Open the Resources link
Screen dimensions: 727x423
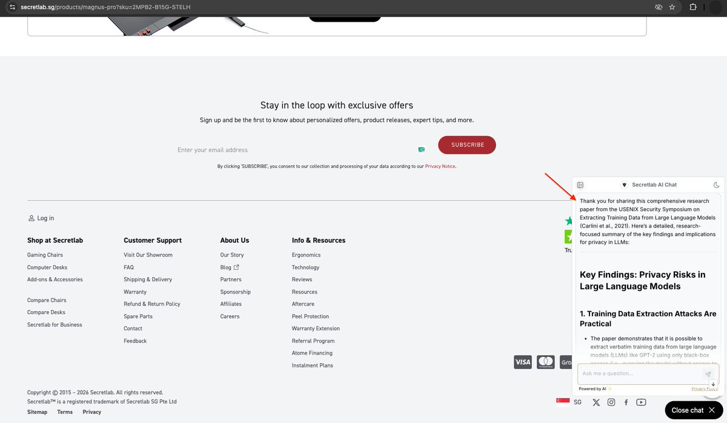pyautogui.click(x=305, y=292)
